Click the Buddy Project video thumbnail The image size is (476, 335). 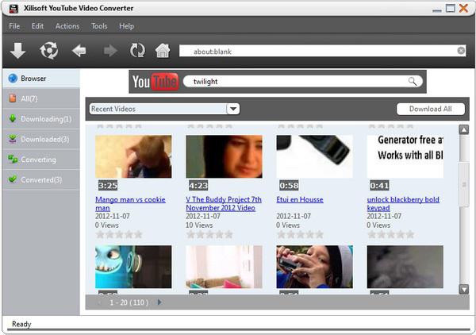point(224,163)
